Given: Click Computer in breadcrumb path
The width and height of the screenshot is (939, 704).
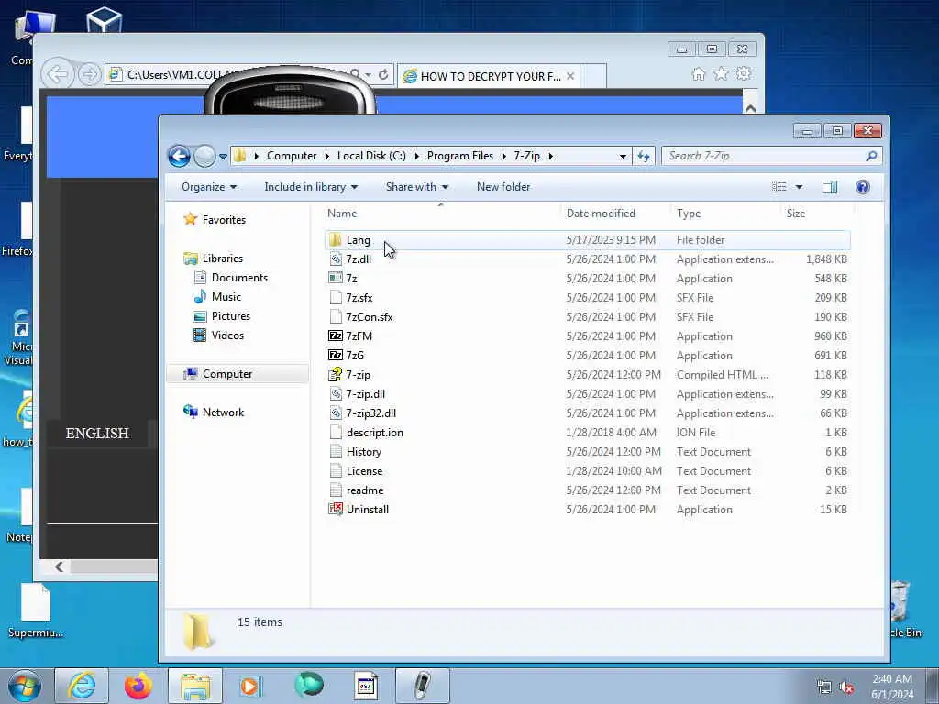Looking at the screenshot, I should click(292, 156).
